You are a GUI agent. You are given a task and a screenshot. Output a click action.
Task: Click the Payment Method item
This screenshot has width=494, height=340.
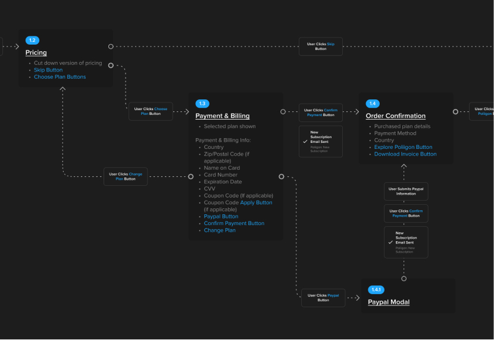pos(395,133)
